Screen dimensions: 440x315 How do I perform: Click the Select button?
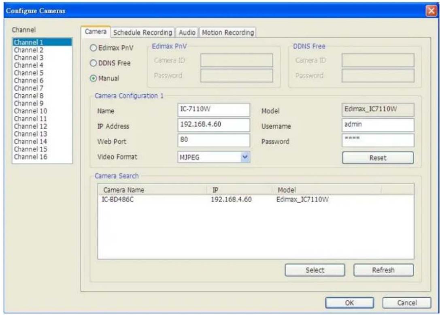pyautogui.click(x=315, y=270)
